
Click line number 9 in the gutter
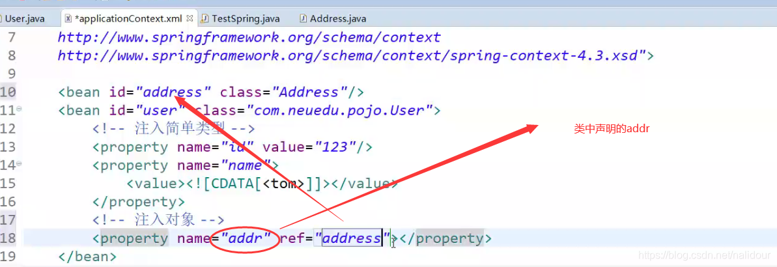pos(12,74)
